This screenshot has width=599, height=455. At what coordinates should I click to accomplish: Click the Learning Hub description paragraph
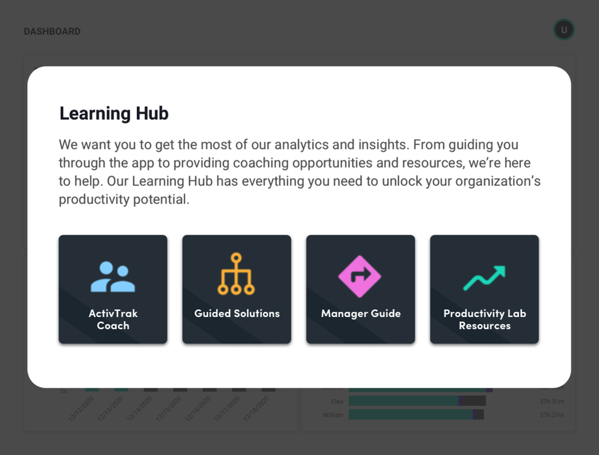pos(299,172)
